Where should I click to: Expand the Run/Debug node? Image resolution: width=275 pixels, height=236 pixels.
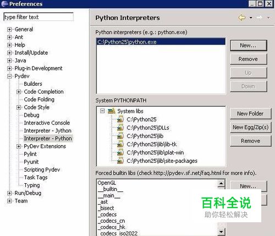[x=9, y=193]
